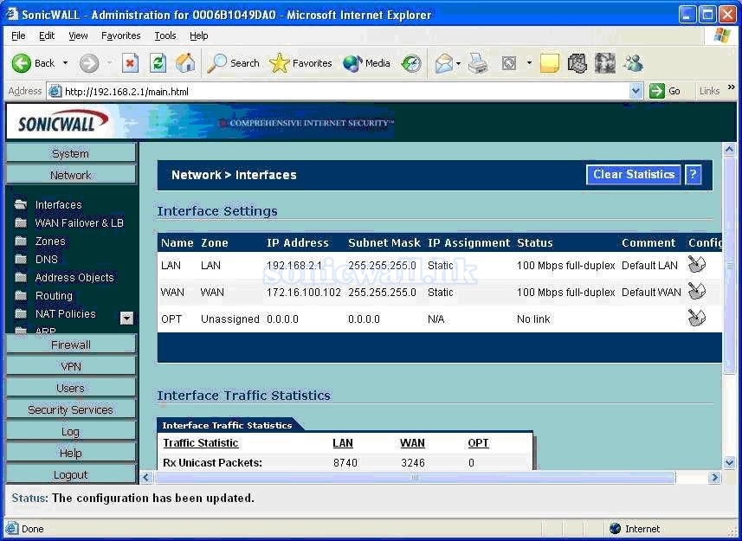Open Address Objects tree item
The image size is (742, 541).
coord(74,278)
